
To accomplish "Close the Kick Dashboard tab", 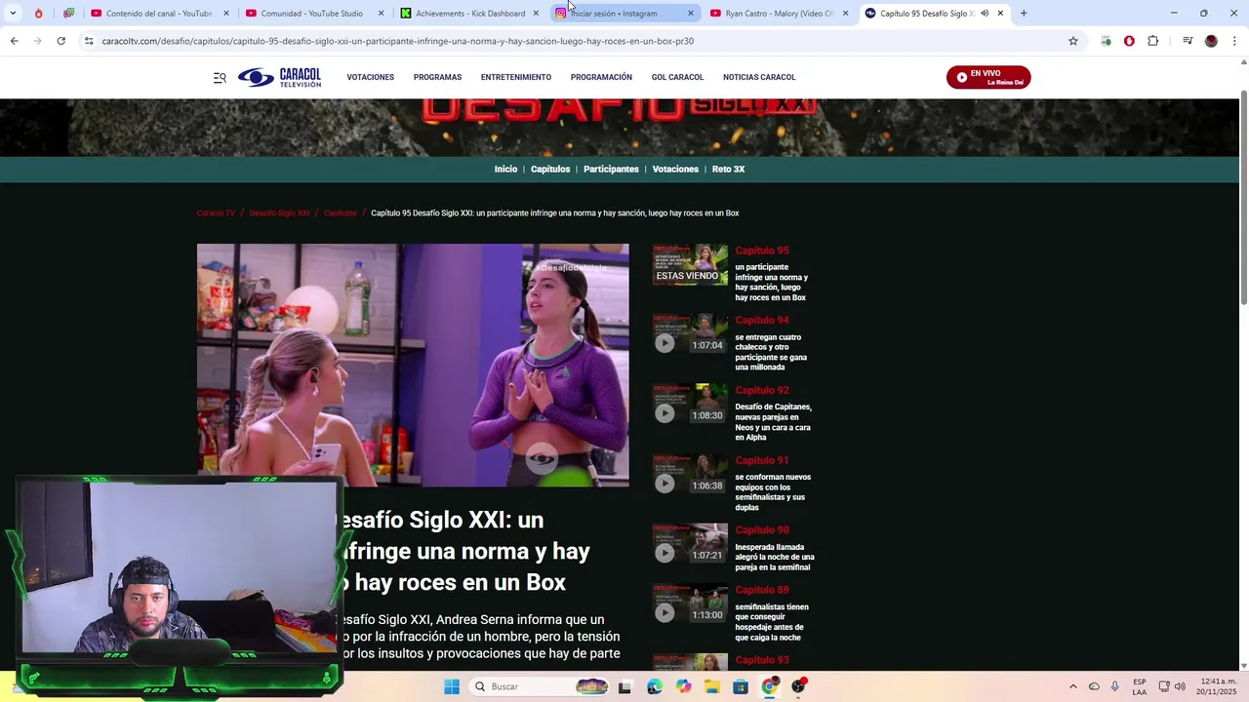I will click(536, 14).
